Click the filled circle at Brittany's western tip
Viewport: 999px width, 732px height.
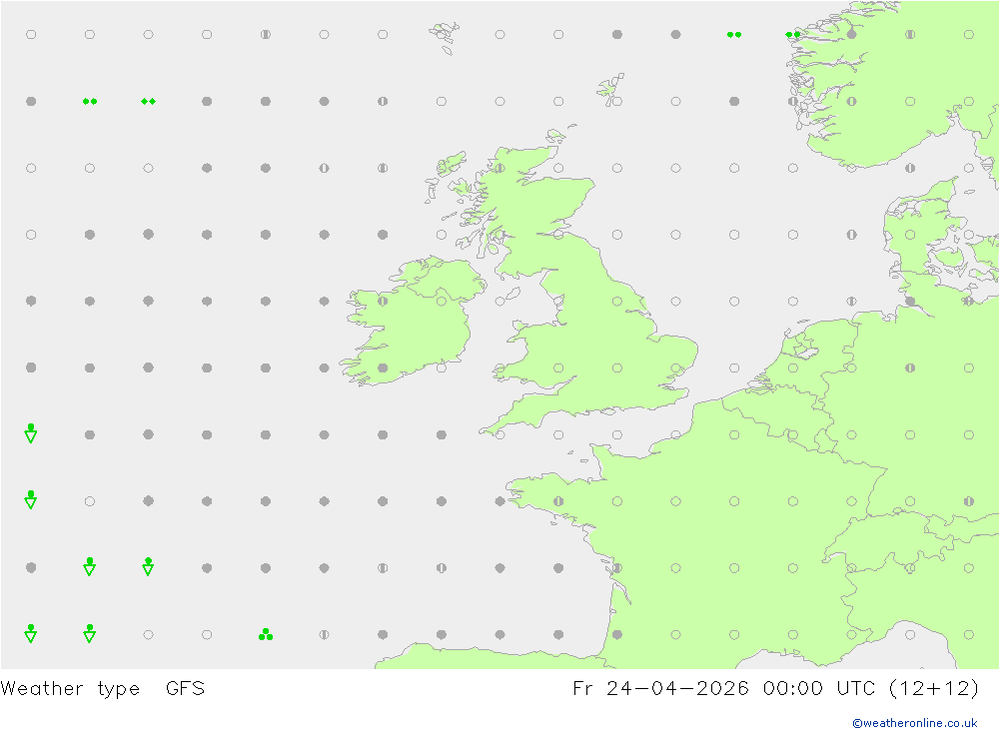pos(500,501)
